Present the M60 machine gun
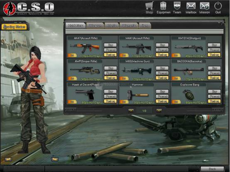The image size is (230, 172). click(162, 73)
